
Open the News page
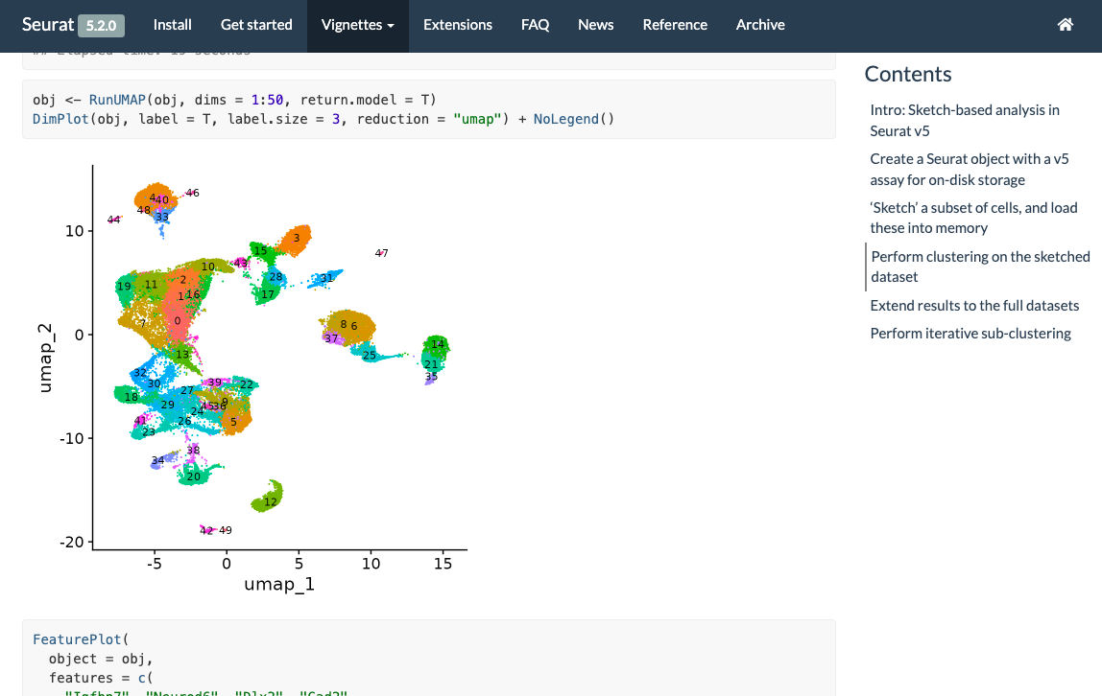pyautogui.click(x=595, y=25)
